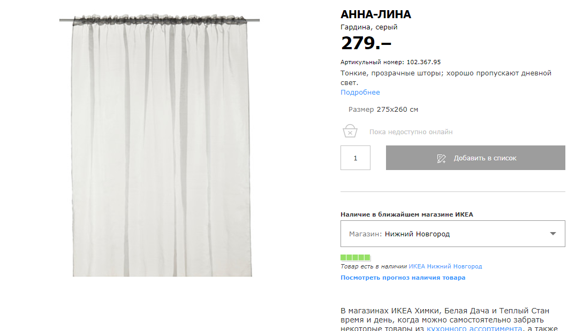The image size is (575, 331).
Task: Select the Нижний Новгород store combo box
Action: click(x=452, y=234)
